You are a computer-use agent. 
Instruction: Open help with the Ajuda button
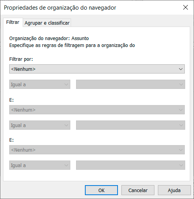[174, 190]
